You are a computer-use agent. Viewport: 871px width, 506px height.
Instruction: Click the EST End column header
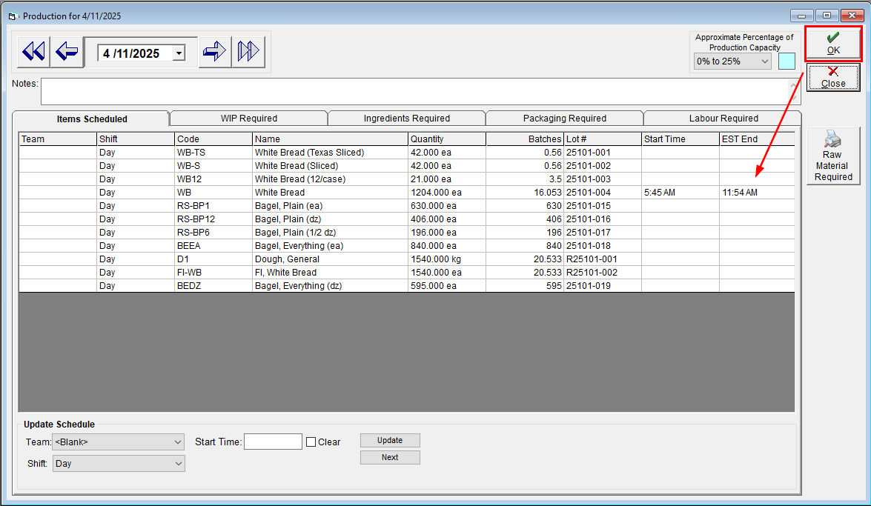pos(757,139)
